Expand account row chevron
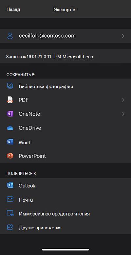131x255 pixels. 123,36
